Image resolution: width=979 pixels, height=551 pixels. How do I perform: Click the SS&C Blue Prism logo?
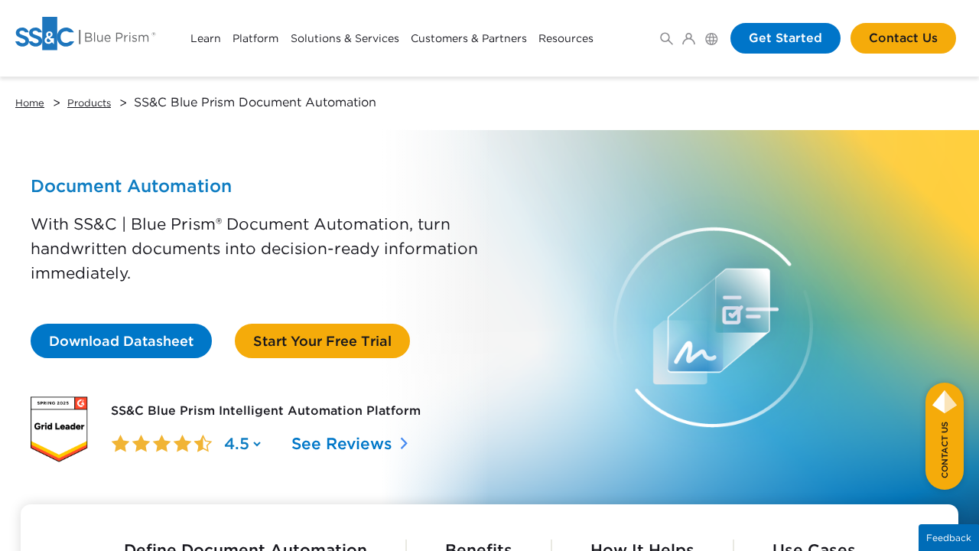[85, 34]
